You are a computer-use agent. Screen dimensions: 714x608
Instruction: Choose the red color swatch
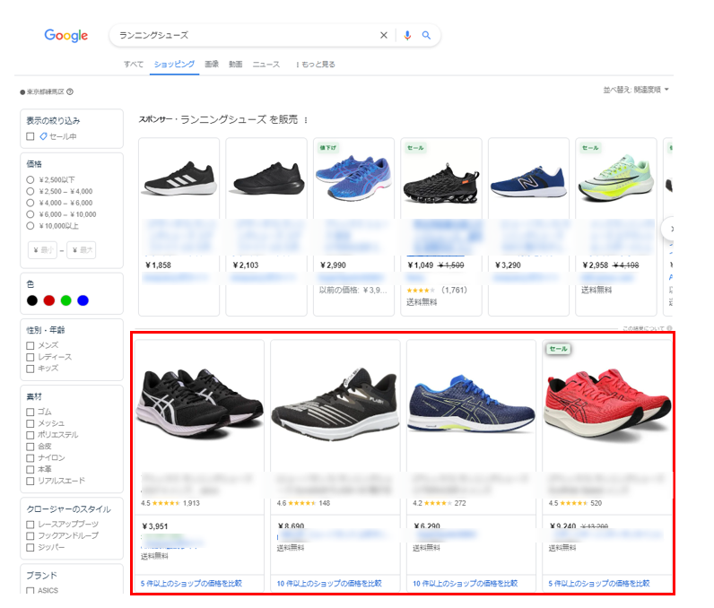(48, 300)
